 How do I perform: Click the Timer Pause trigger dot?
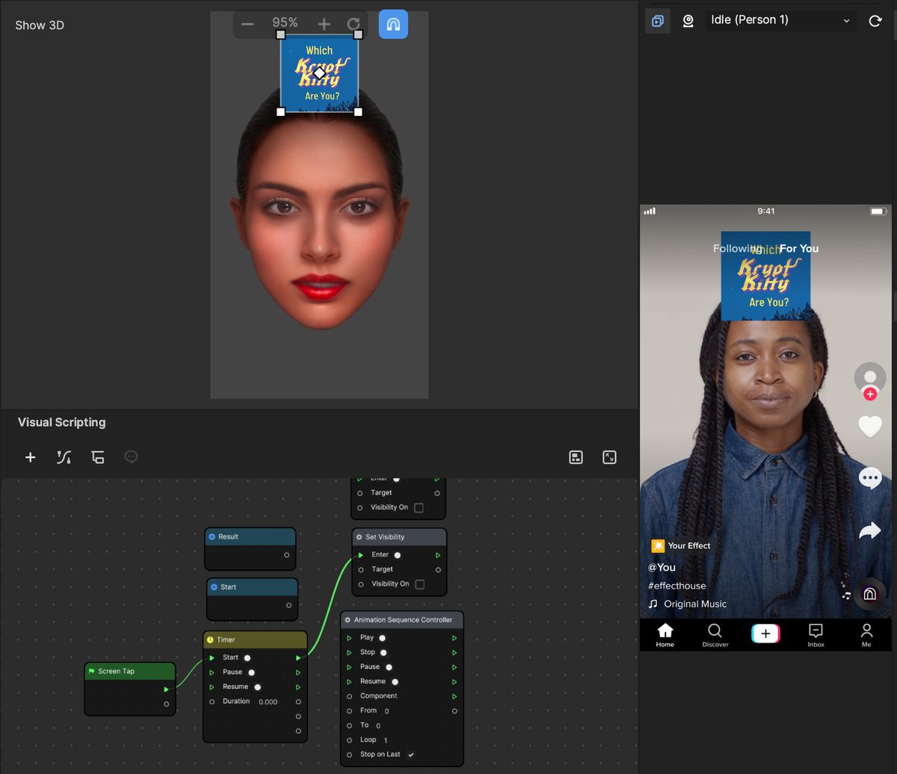tap(251, 672)
